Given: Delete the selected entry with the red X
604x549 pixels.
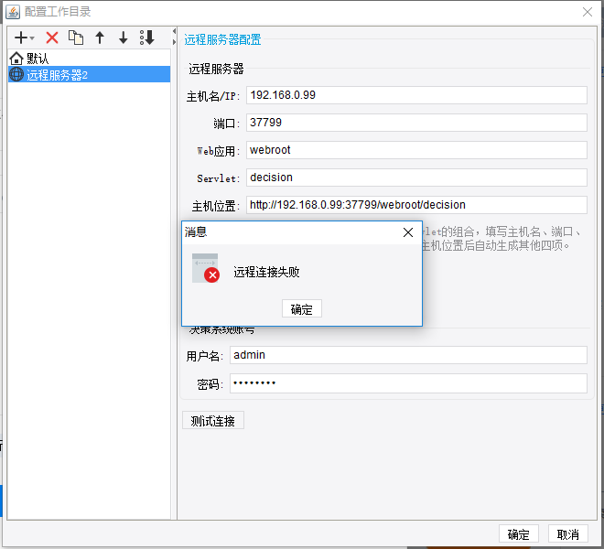Looking at the screenshot, I should (52, 38).
